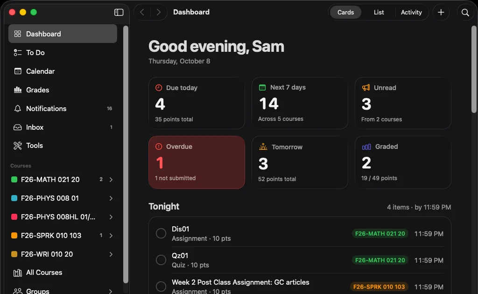The height and width of the screenshot is (294, 478).
Task: Open the Due today card
Action: coord(197,103)
